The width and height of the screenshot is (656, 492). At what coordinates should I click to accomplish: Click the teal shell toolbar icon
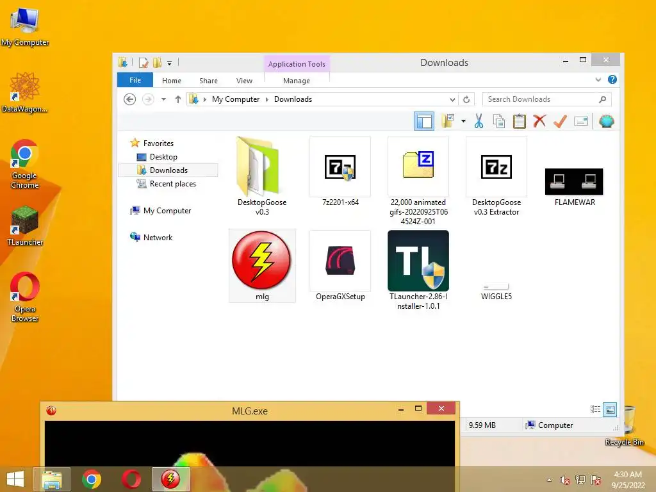[606, 121]
